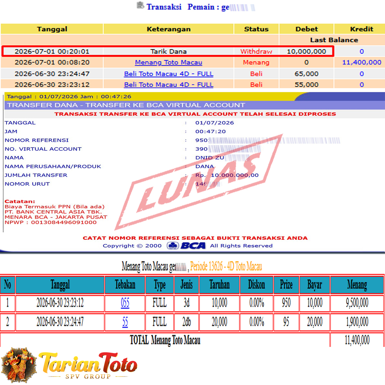Click the Tebakan column header
385x385 pixels.
coord(125,285)
